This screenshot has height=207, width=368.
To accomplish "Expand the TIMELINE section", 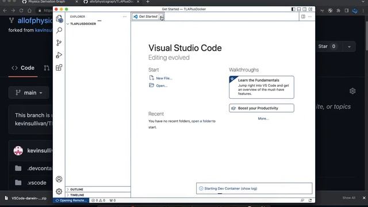I will (x=98, y=195).
